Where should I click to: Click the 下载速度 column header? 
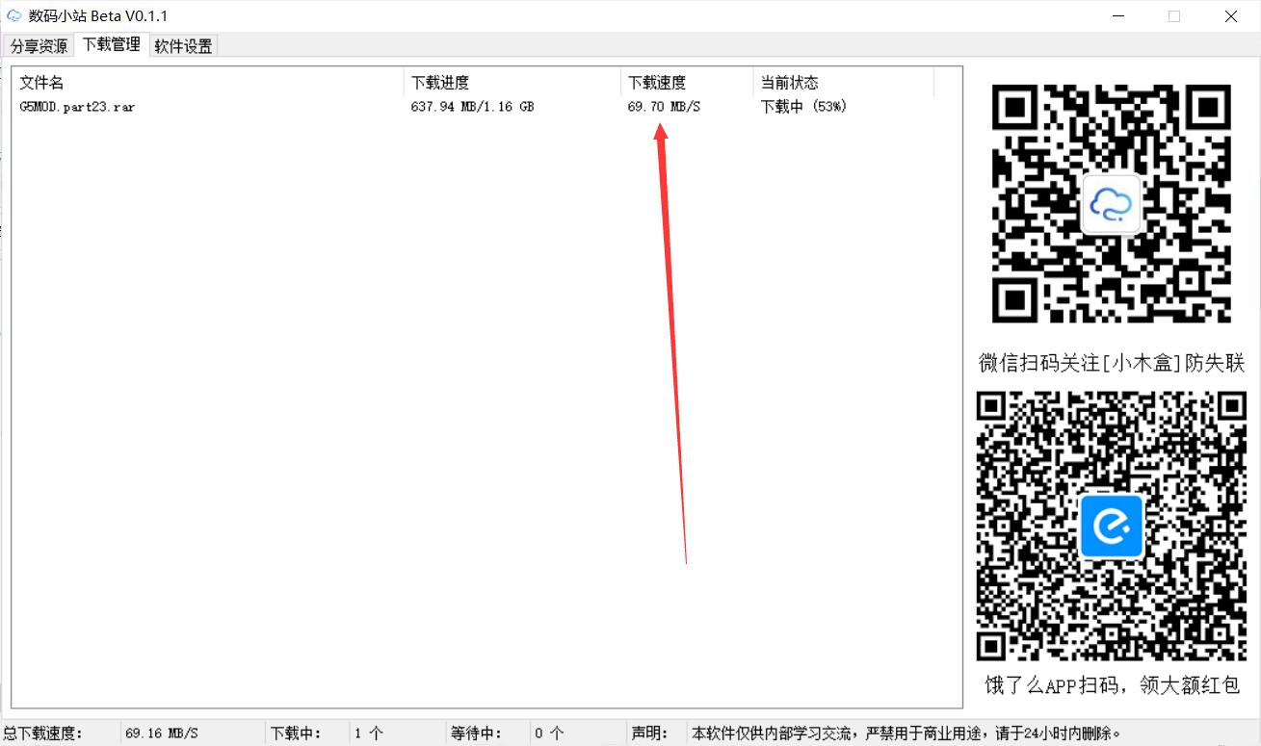[656, 82]
